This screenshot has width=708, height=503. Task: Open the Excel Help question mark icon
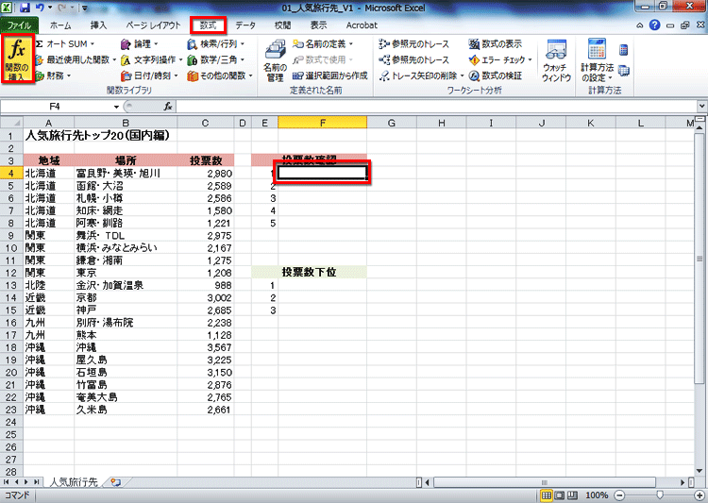tap(654, 25)
